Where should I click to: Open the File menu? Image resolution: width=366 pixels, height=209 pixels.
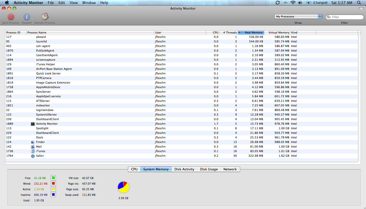51,3
